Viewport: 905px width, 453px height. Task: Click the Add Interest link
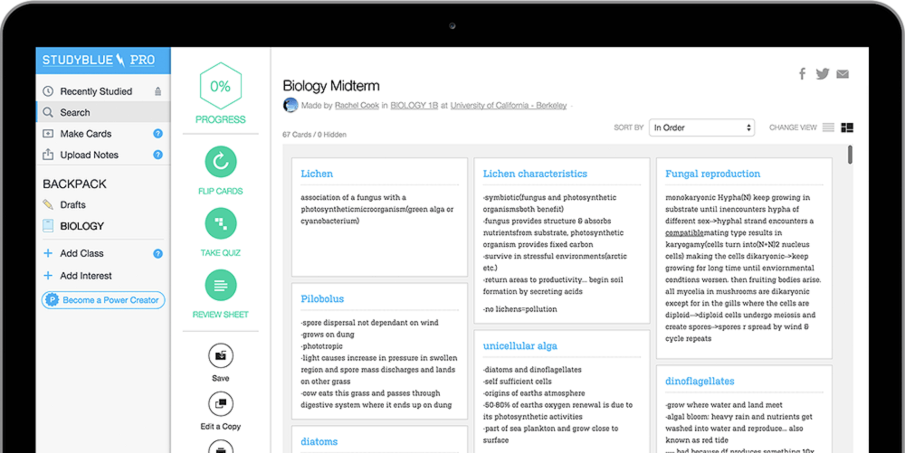[86, 275]
